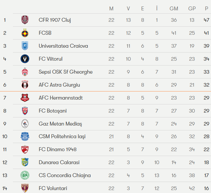Screen dimensions: 211x193
Task: Click the Gaz Metan Mediaș crest
Action: click(x=25, y=124)
